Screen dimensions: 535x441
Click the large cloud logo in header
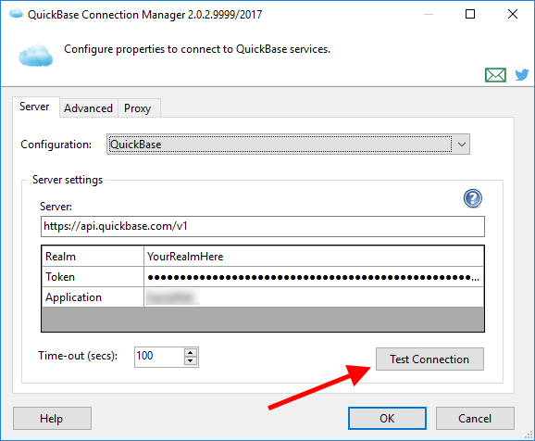click(36, 55)
